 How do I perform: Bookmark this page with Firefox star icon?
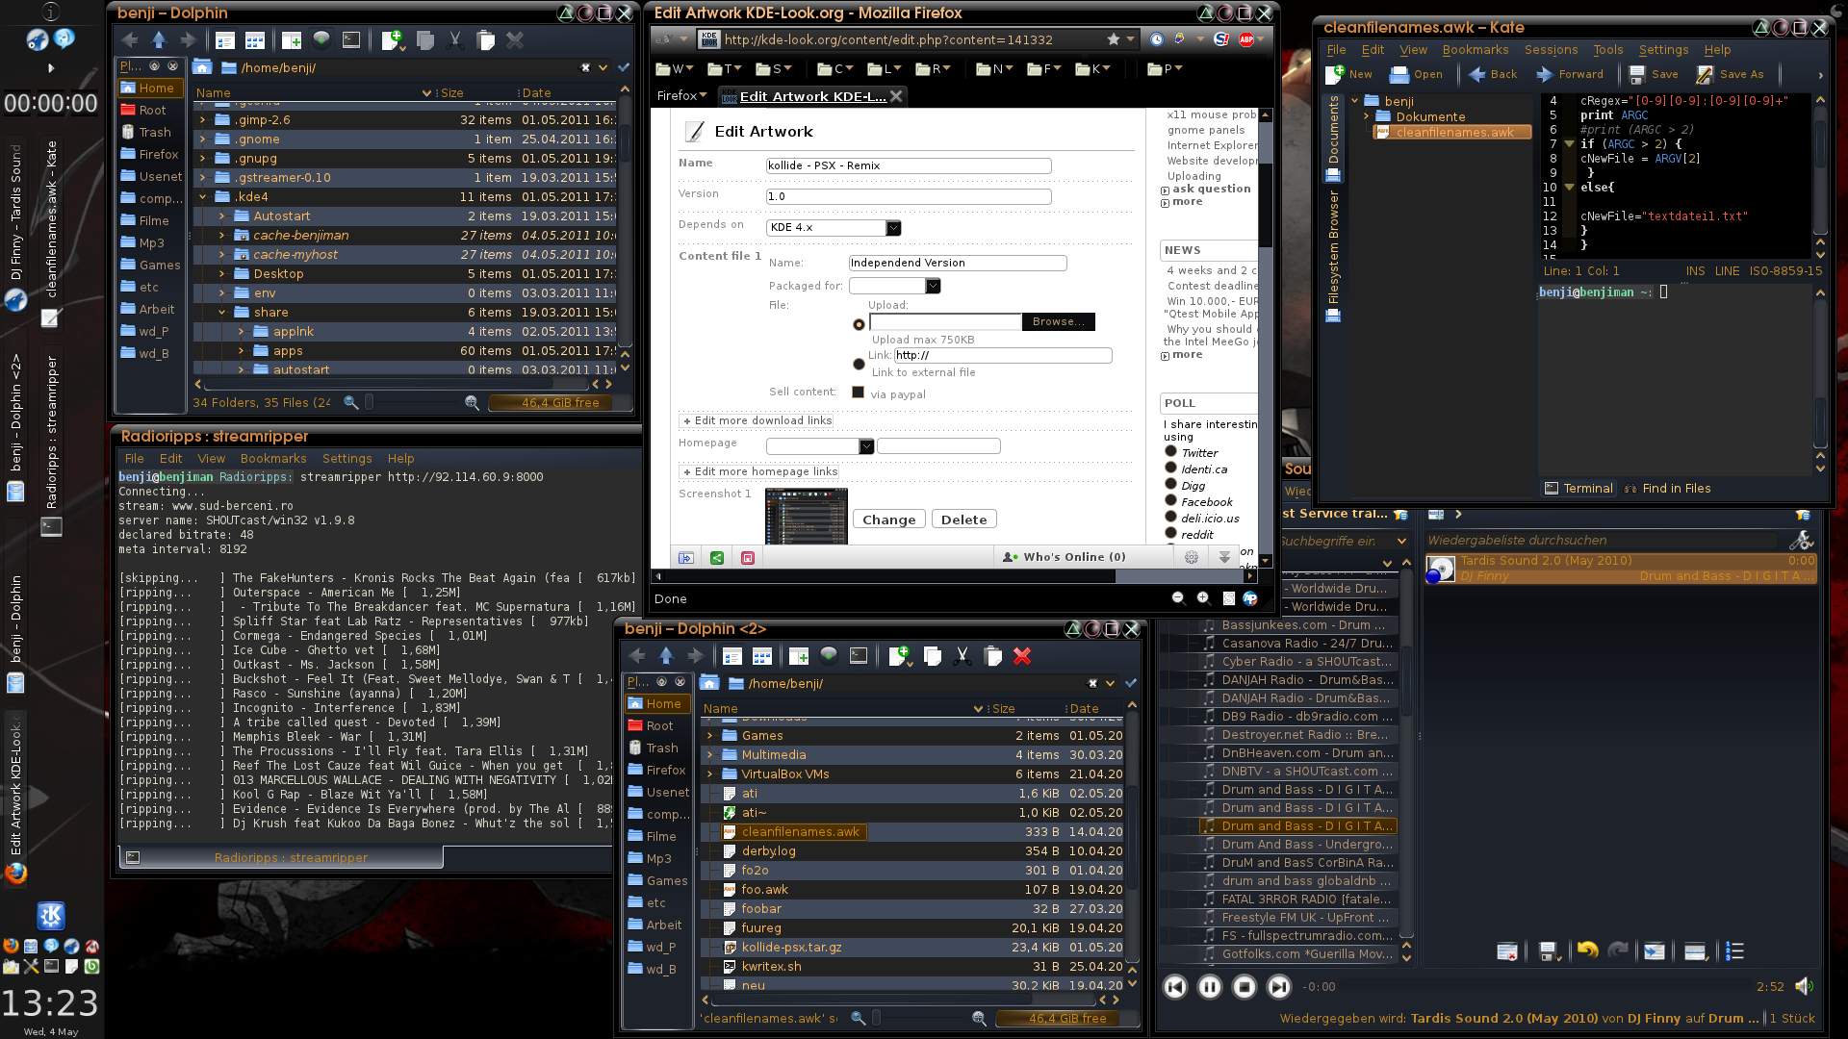pyautogui.click(x=1114, y=39)
